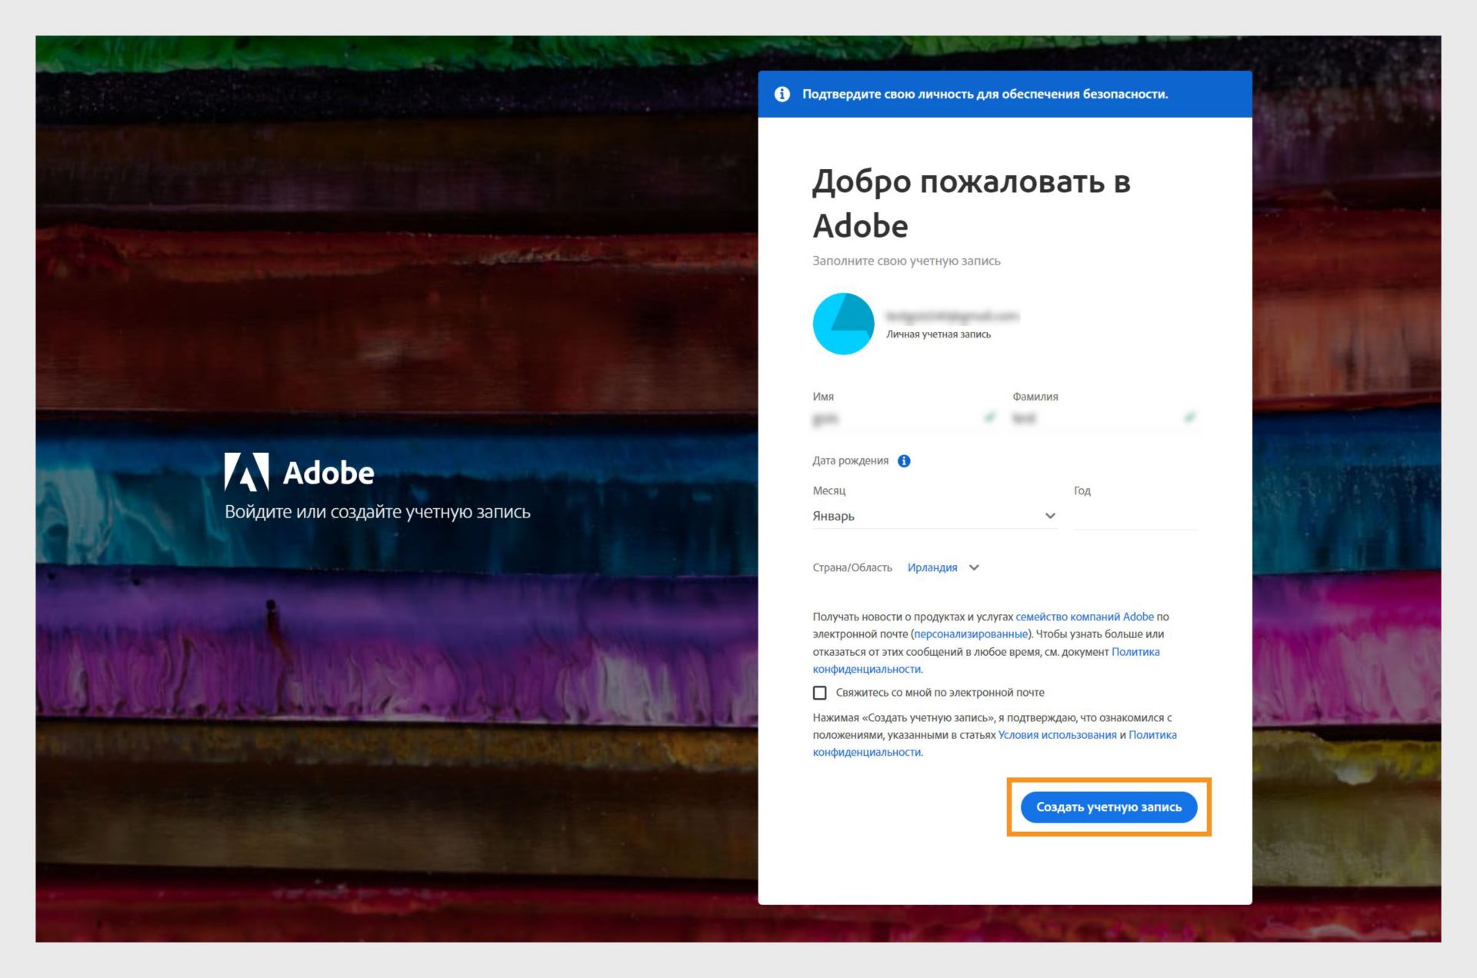Open the month dropdown showing Январь

click(x=935, y=516)
